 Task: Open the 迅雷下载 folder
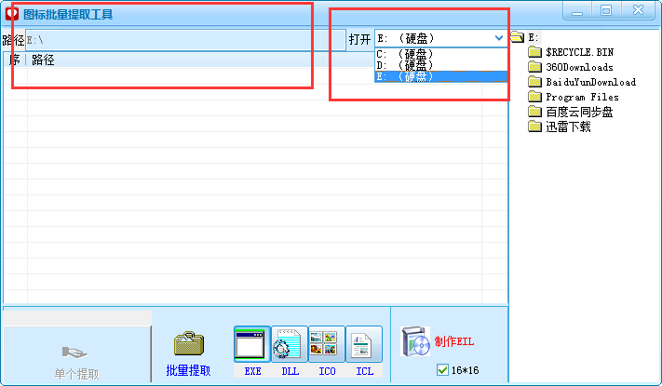coord(567,126)
